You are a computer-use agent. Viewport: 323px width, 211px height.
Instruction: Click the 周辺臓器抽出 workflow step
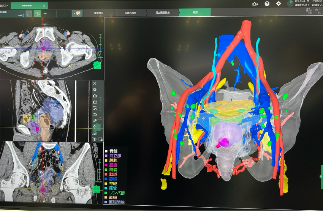pos(163,13)
